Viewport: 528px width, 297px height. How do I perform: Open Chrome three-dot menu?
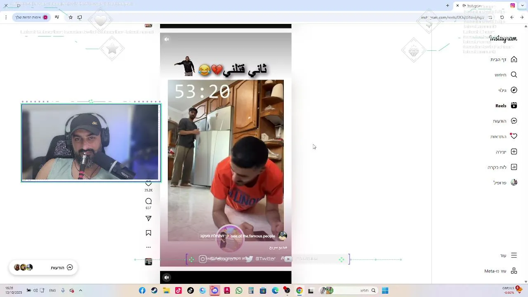coord(6,17)
